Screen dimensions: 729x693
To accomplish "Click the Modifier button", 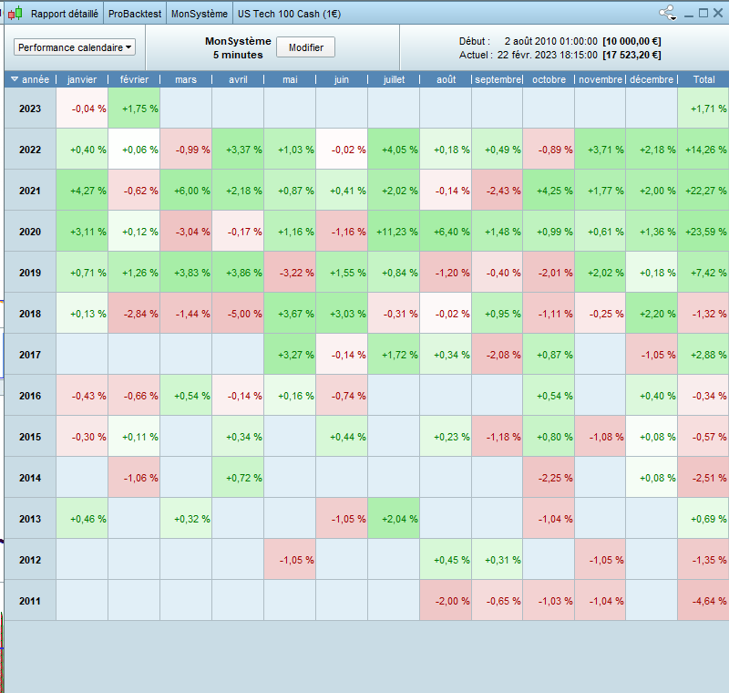I will [305, 47].
